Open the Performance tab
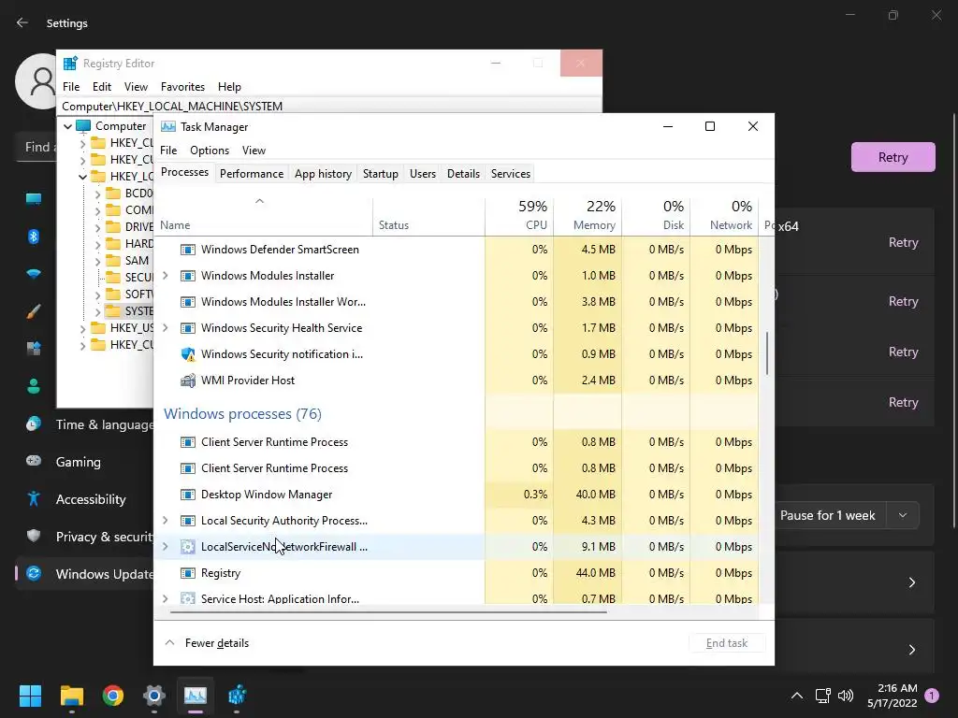This screenshot has width=958, height=718. click(x=252, y=173)
